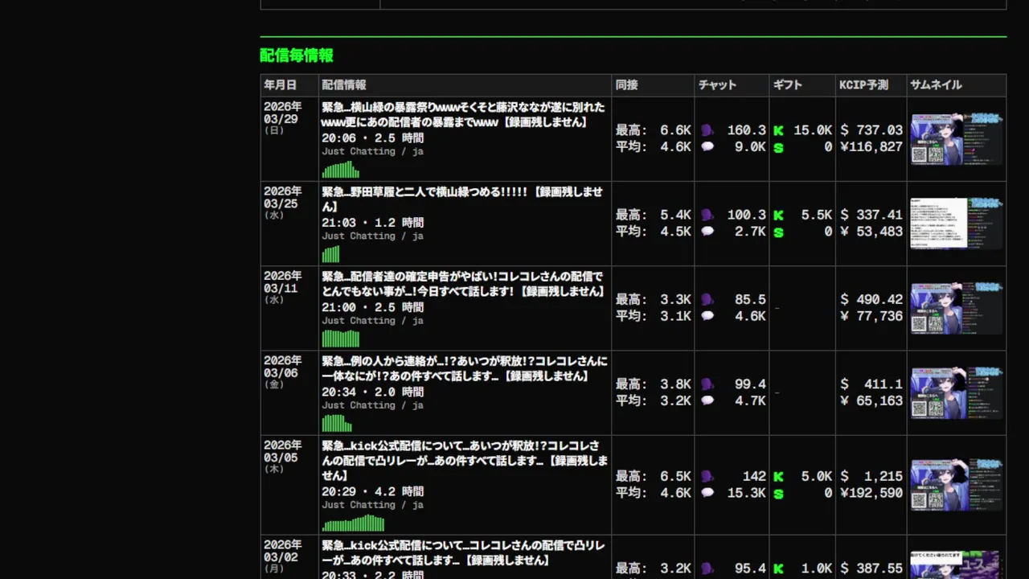
Task: Click the time text 21:03・1.2 時間
Action: pos(373,223)
